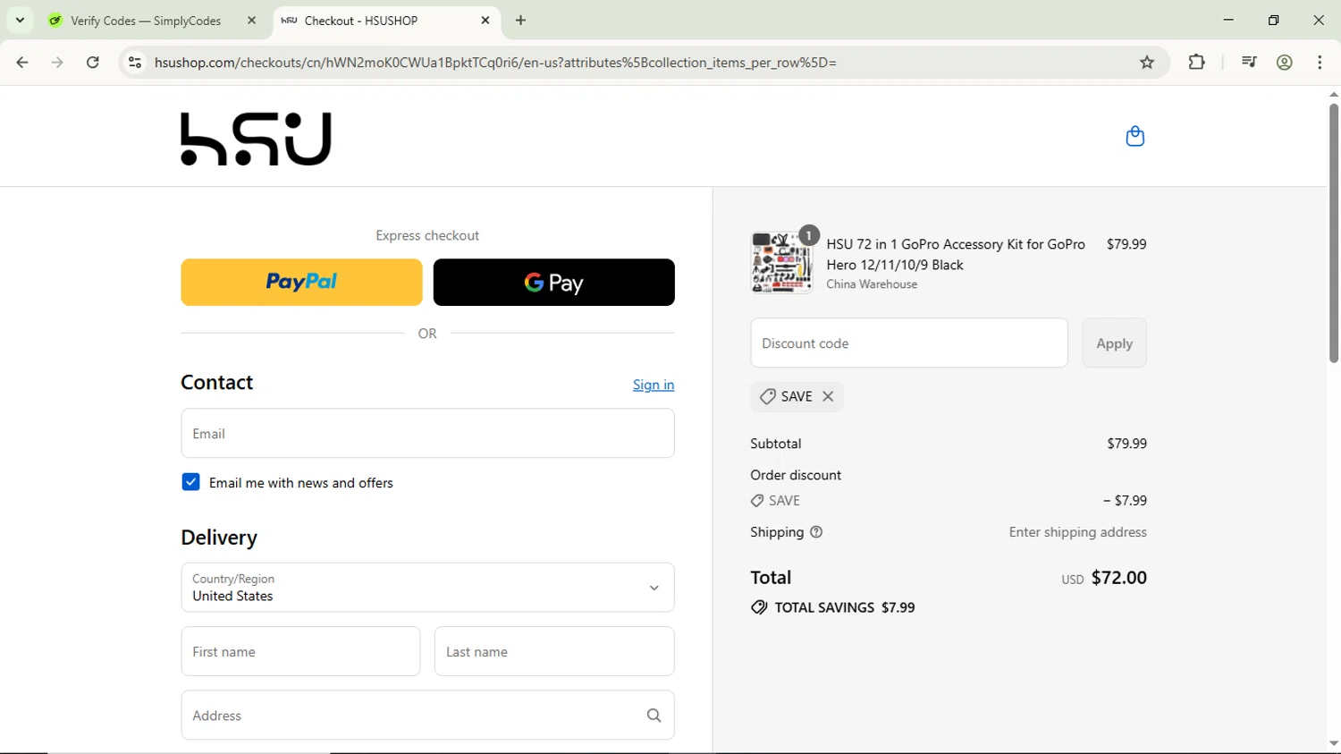Reload the checkout page
This screenshot has width=1341, height=754.
[93, 63]
